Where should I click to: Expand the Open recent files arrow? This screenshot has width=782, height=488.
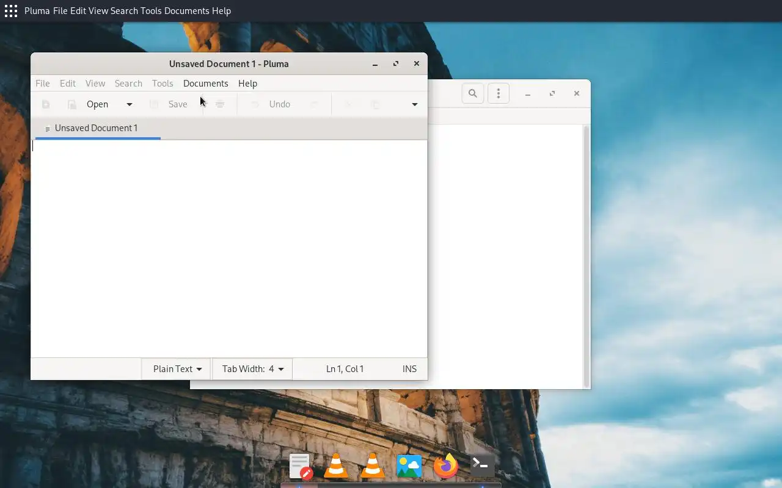(129, 104)
